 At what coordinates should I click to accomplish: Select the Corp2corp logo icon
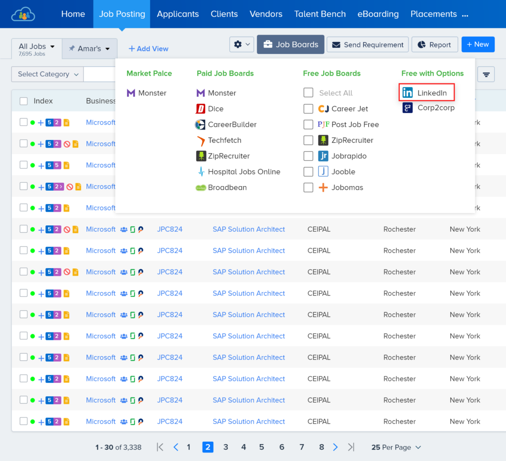click(408, 108)
